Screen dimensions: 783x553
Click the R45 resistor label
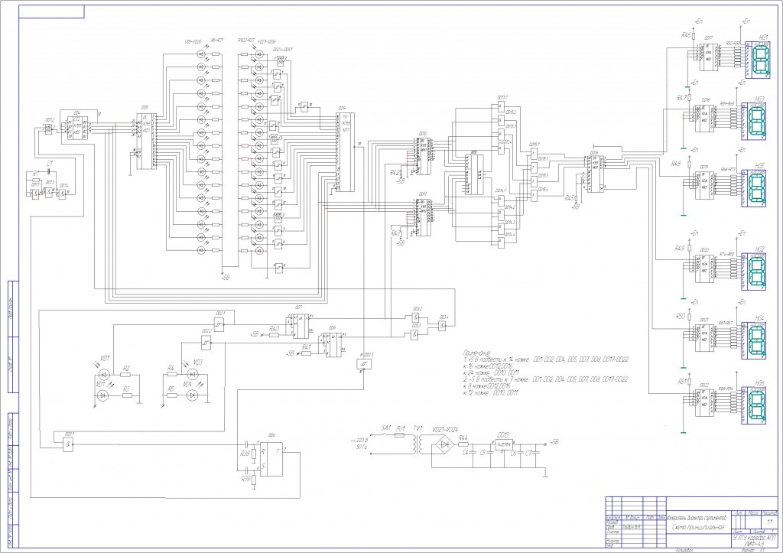(x=569, y=198)
